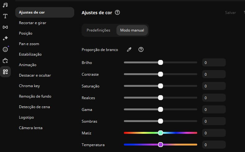
Task: Select the More tools grid icon
Action: click(x=5, y=72)
